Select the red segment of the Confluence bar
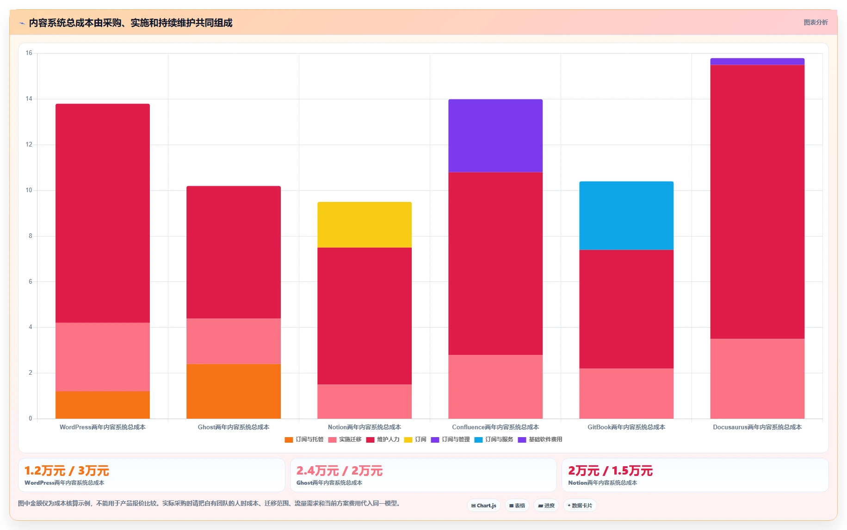Viewport: 847px width, 530px height. pyautogui.click(x=495, y=263)
